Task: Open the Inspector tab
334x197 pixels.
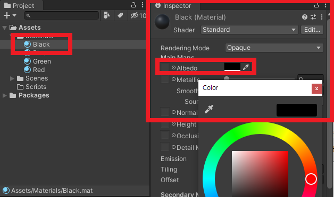Action: tap(175, 6)
